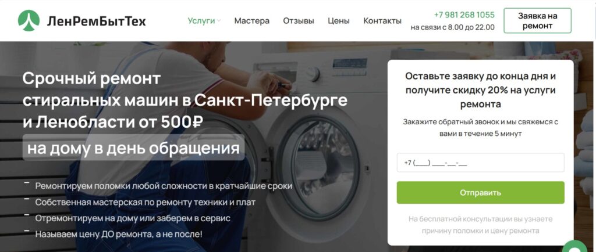Click the green ЛенРемБытТех logo icon
Screen dimensions: 596x252
point(29,20)
